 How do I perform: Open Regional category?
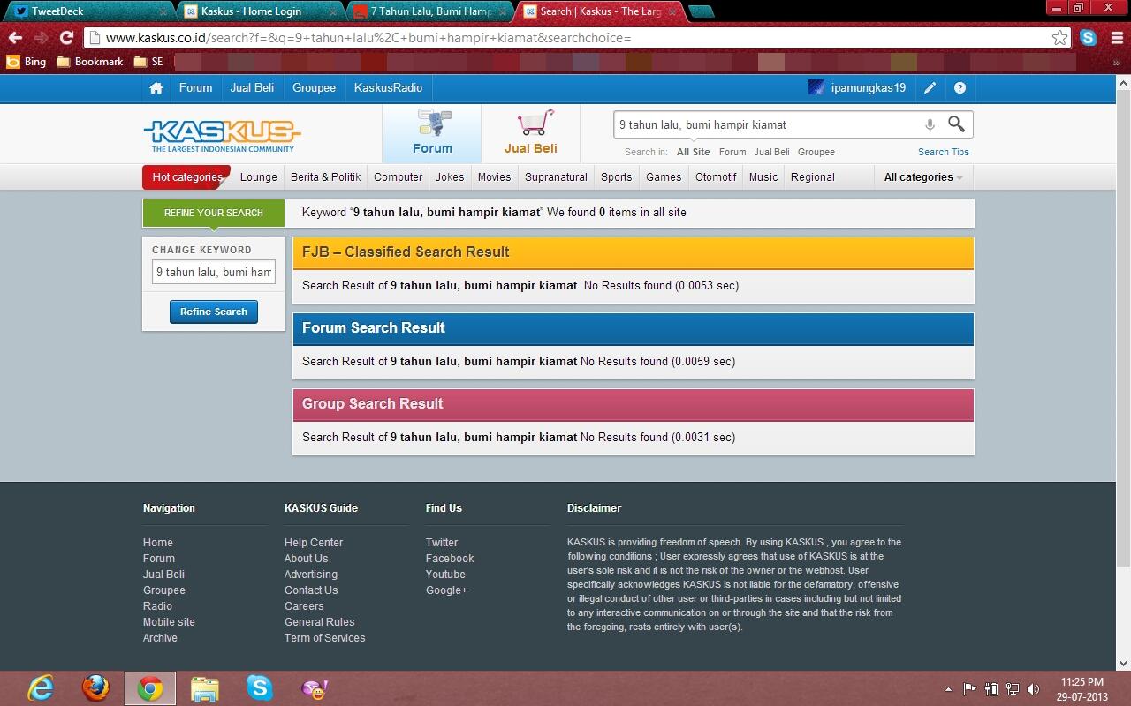click(x=813, y=177)
